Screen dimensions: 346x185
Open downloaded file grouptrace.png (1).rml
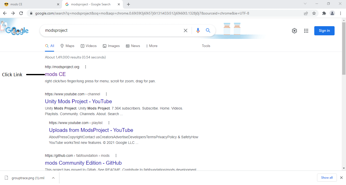click(28, 178)
